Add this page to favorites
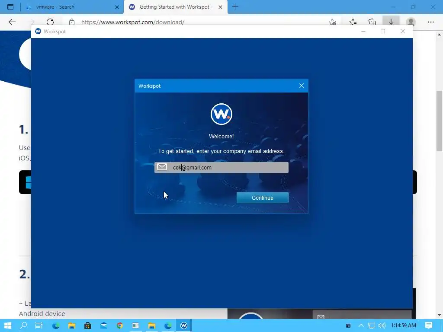The width and height of the screenshot is (443, 332). (333, 22)
